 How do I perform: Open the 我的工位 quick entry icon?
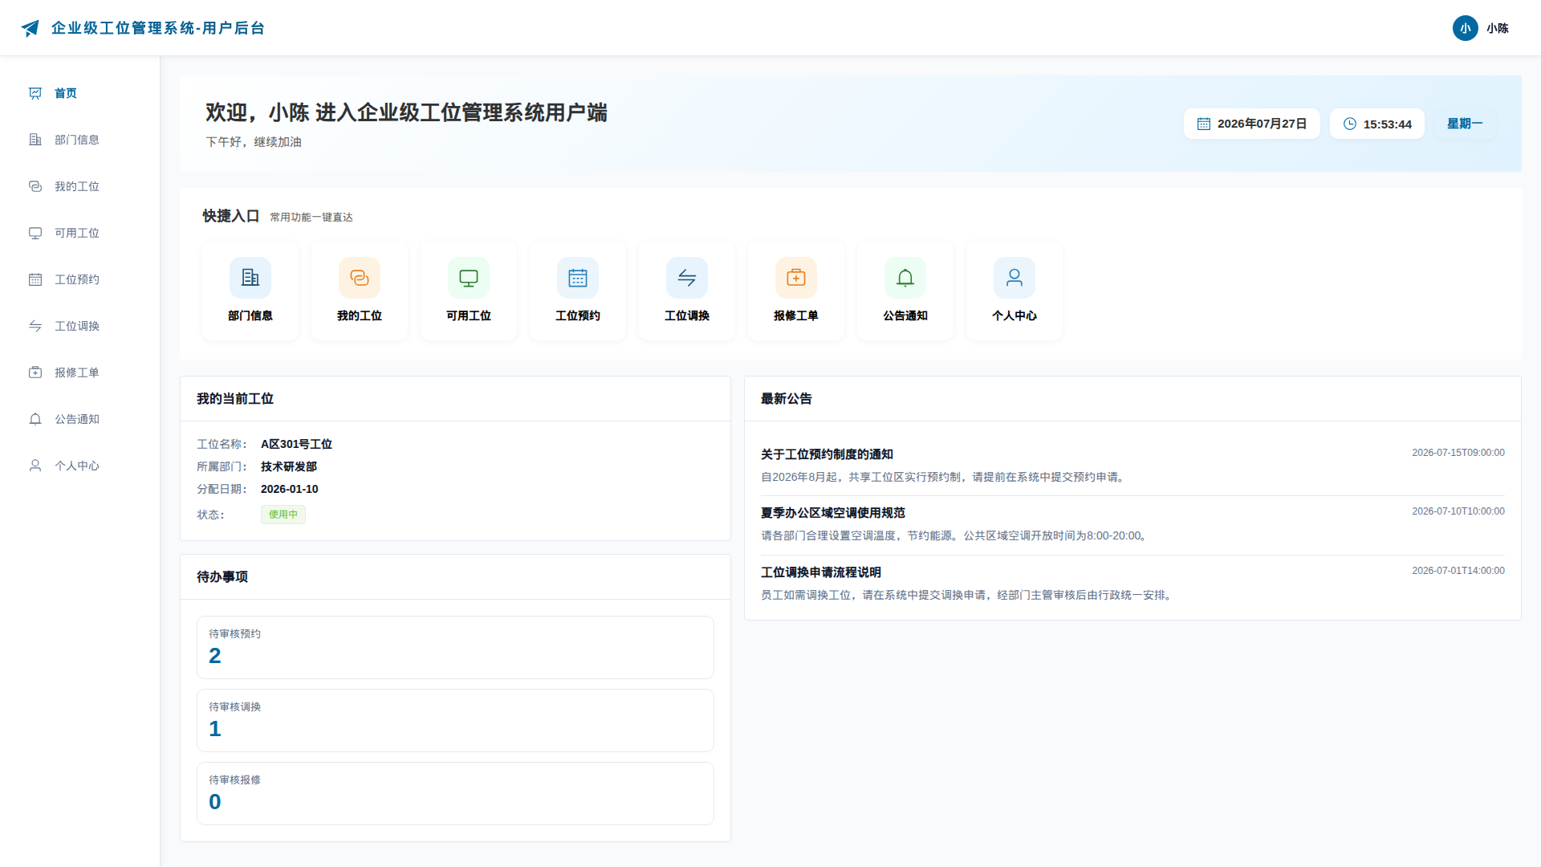360,278
